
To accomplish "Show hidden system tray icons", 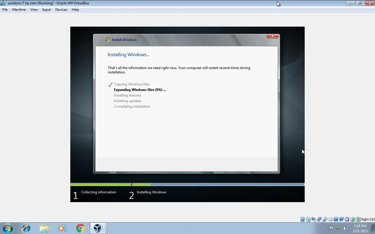I will 324,228.
